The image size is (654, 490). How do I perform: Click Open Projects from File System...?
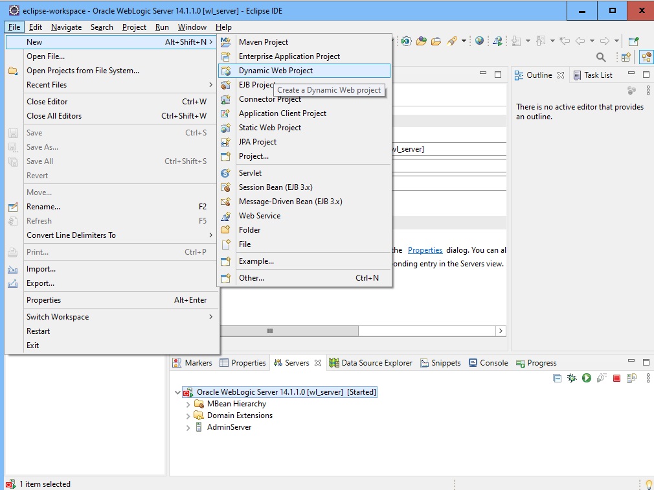[112, 71]
